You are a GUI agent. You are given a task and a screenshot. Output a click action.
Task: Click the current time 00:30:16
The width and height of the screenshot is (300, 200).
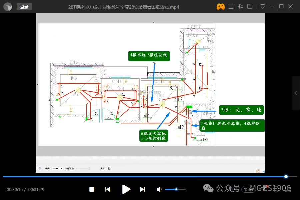point(15,189)
